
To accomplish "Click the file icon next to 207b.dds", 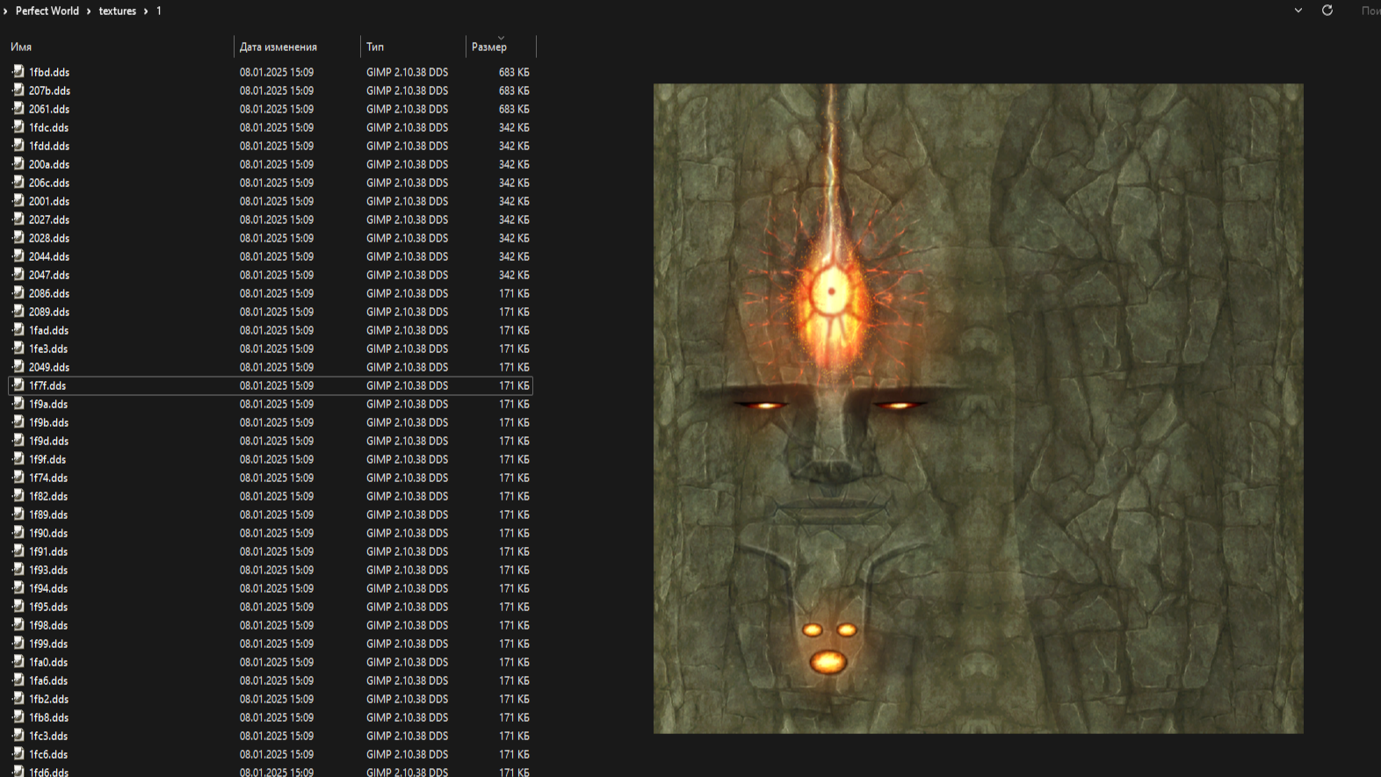I will 18,90.
